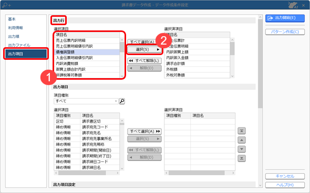Select the 請求期間(開始日) row
The image size is (310, 193).
[87, 150]
